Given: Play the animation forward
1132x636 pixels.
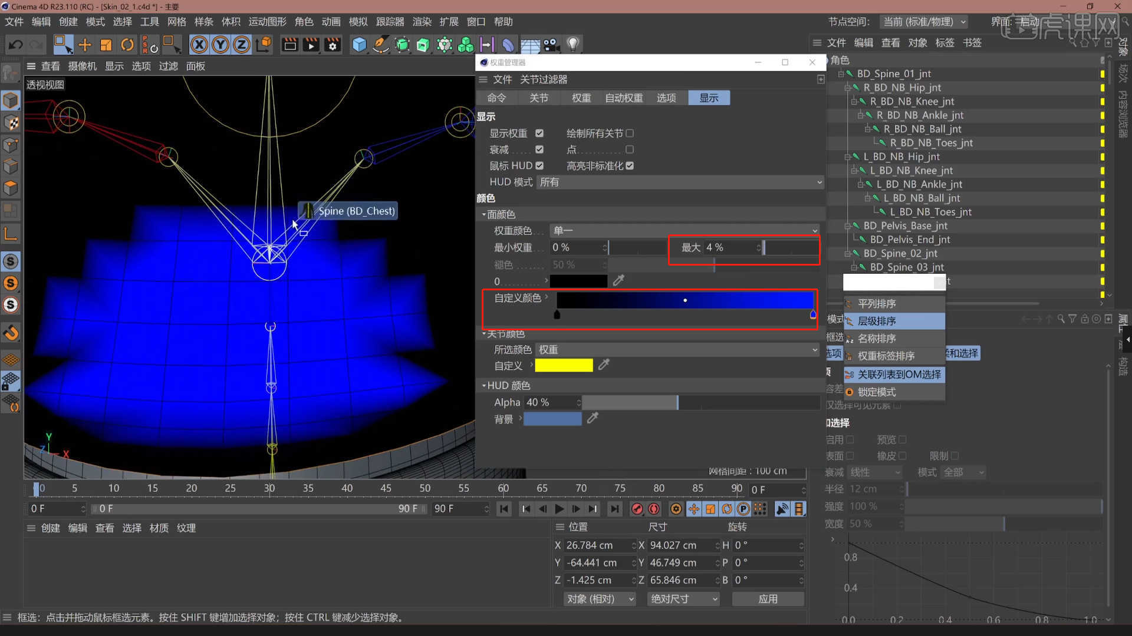Looking at the screenshot, I should coord(560,509).
